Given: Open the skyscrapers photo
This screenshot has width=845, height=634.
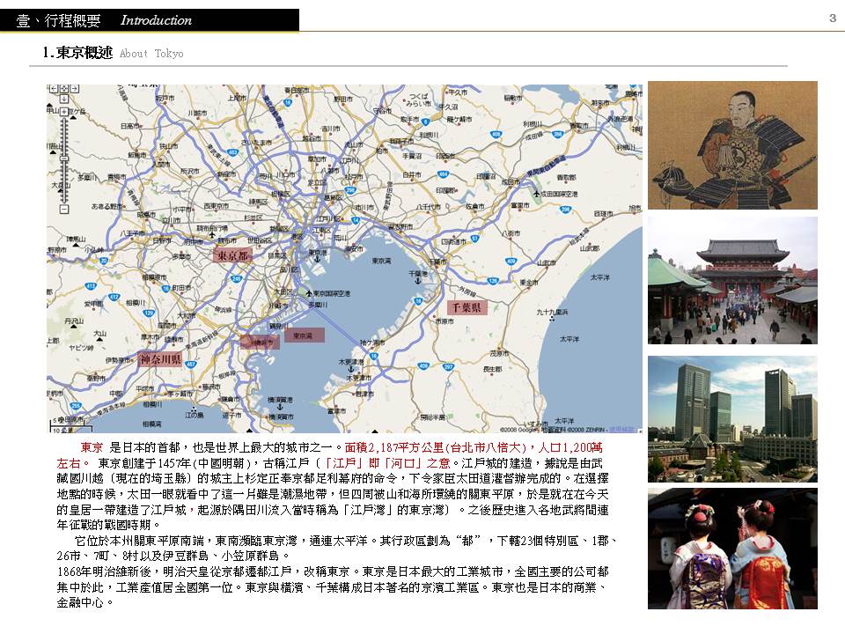Looking at the screenshot, I should pos(732,418).
